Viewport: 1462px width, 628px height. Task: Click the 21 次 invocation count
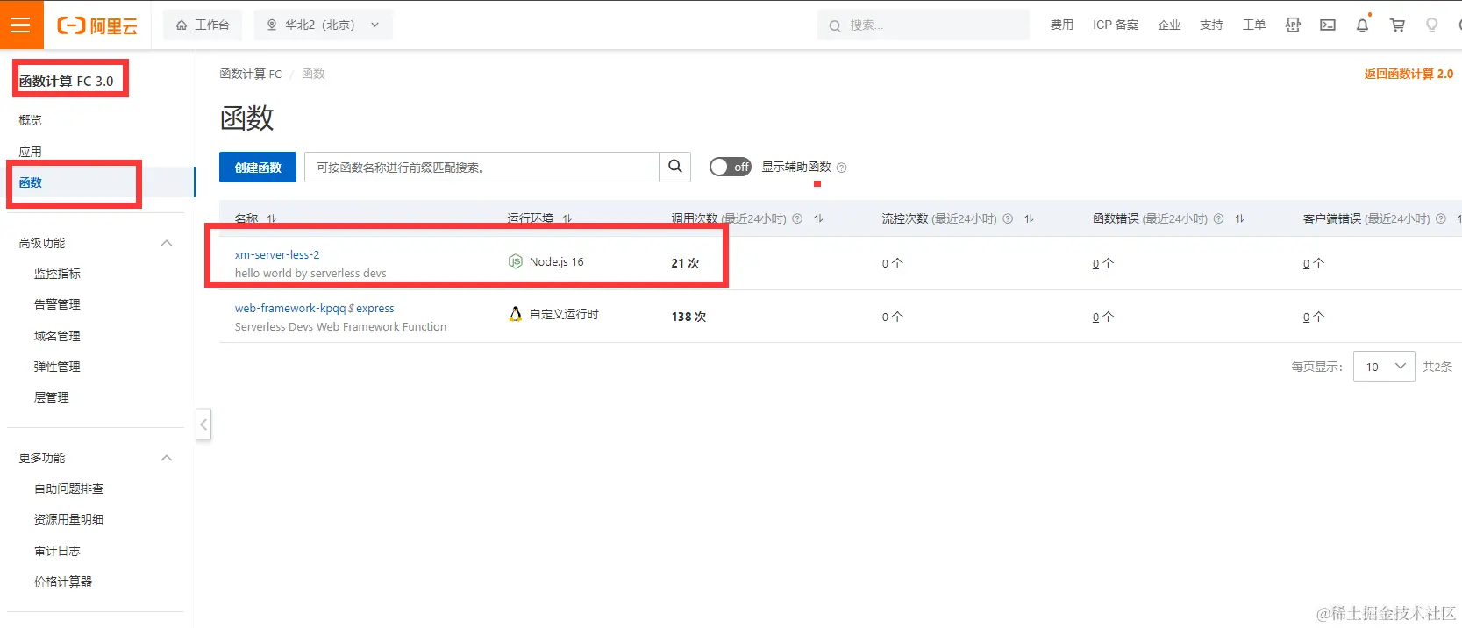coord(685,263)
